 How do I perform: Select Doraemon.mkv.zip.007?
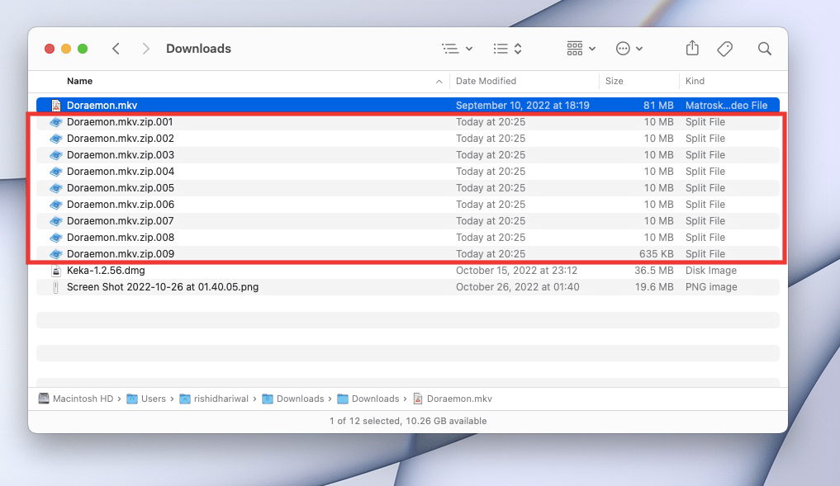(408, 221)
